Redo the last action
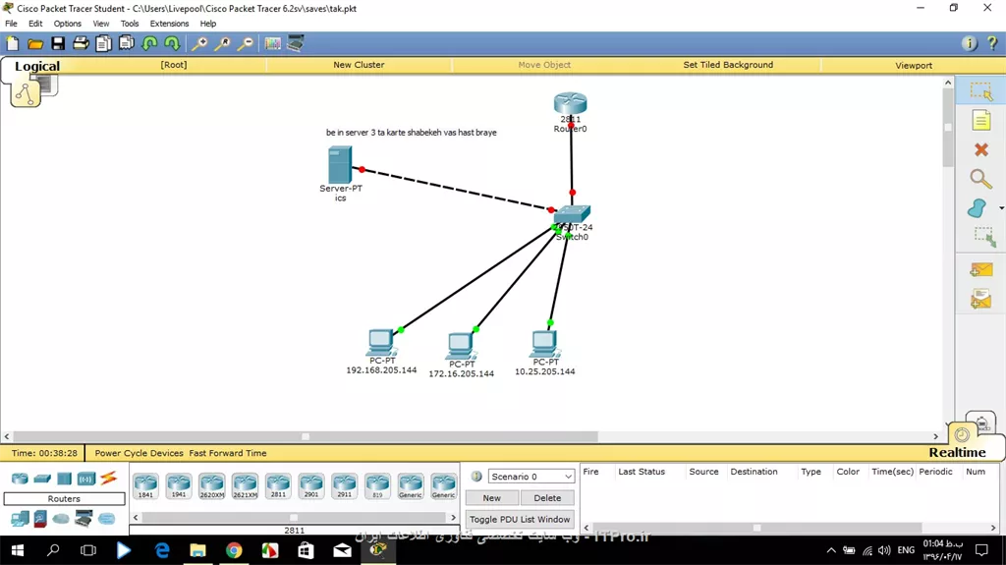 click(x=172, y=43)
